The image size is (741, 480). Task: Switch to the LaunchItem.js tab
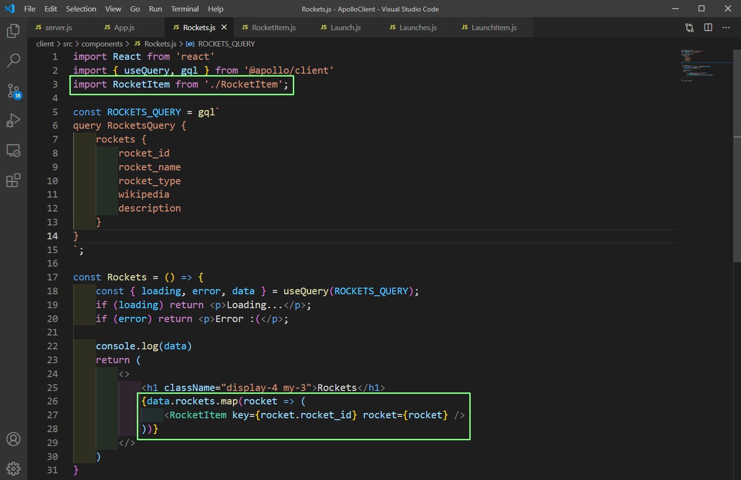click(x=493, y=27)
